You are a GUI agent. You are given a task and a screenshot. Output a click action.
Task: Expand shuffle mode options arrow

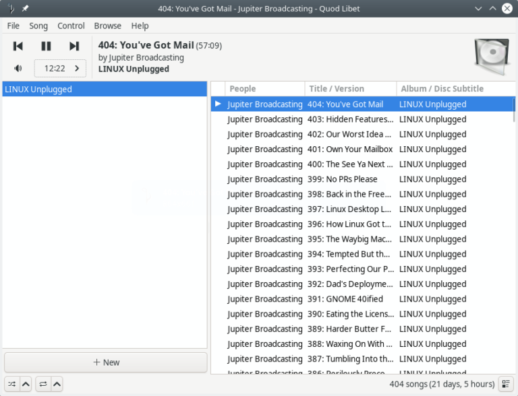(x=26, y=384)
